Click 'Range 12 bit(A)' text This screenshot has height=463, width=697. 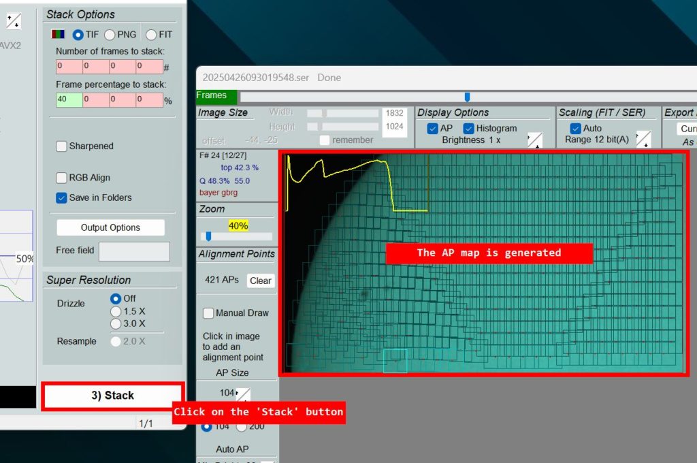[596, 140]
